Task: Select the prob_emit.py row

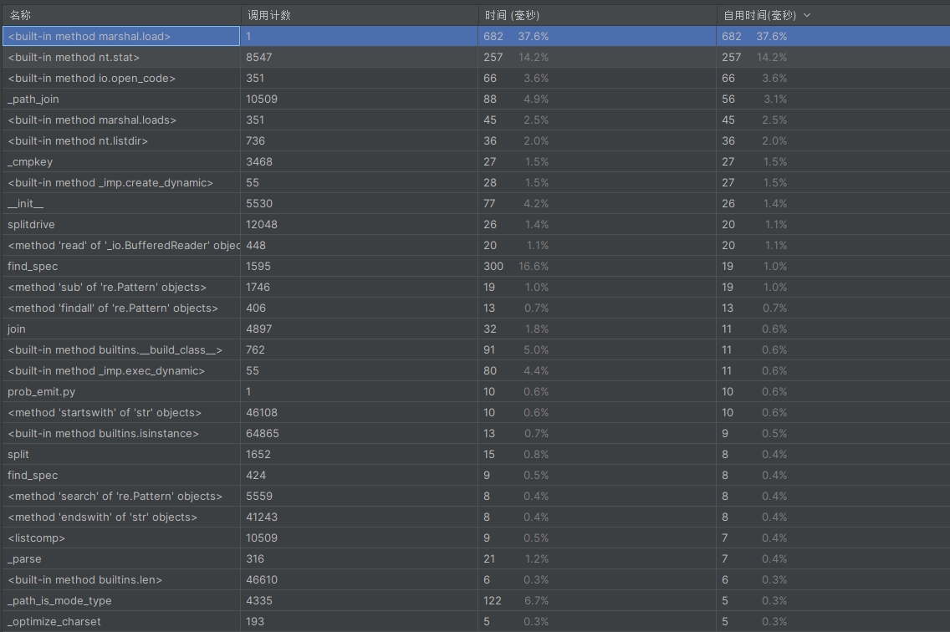Action: [x=475, y=391]
